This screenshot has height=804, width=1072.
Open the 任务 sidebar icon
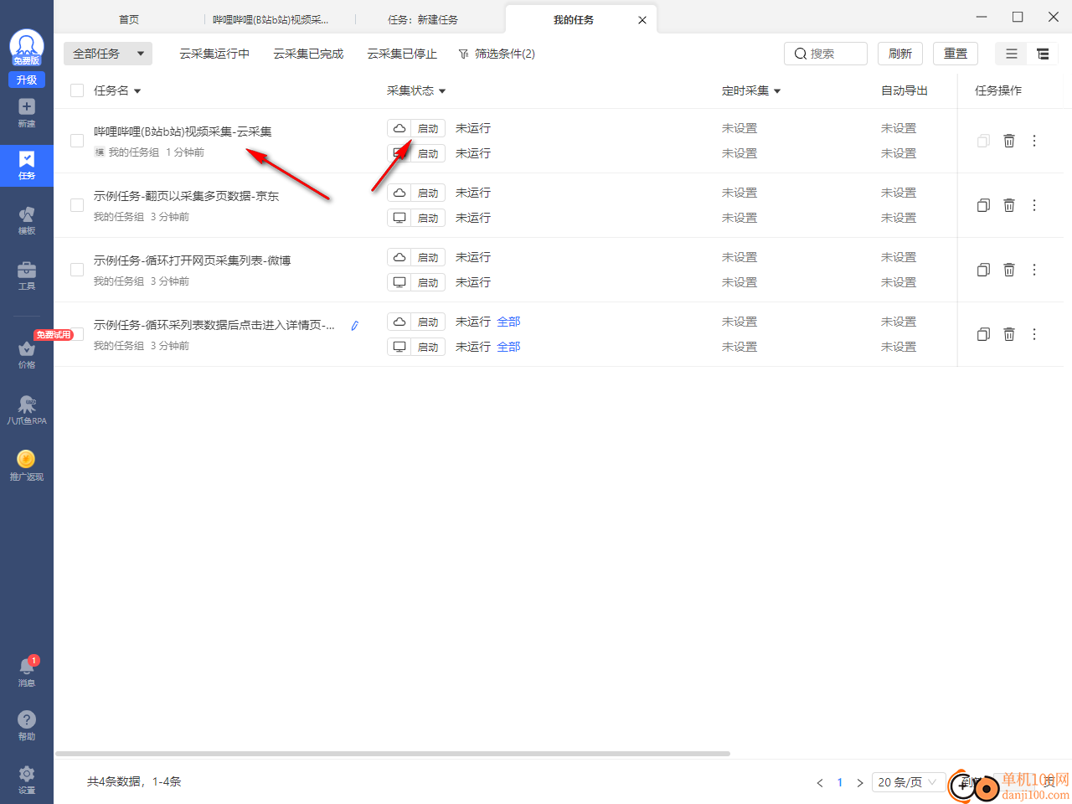click(27, 166)
